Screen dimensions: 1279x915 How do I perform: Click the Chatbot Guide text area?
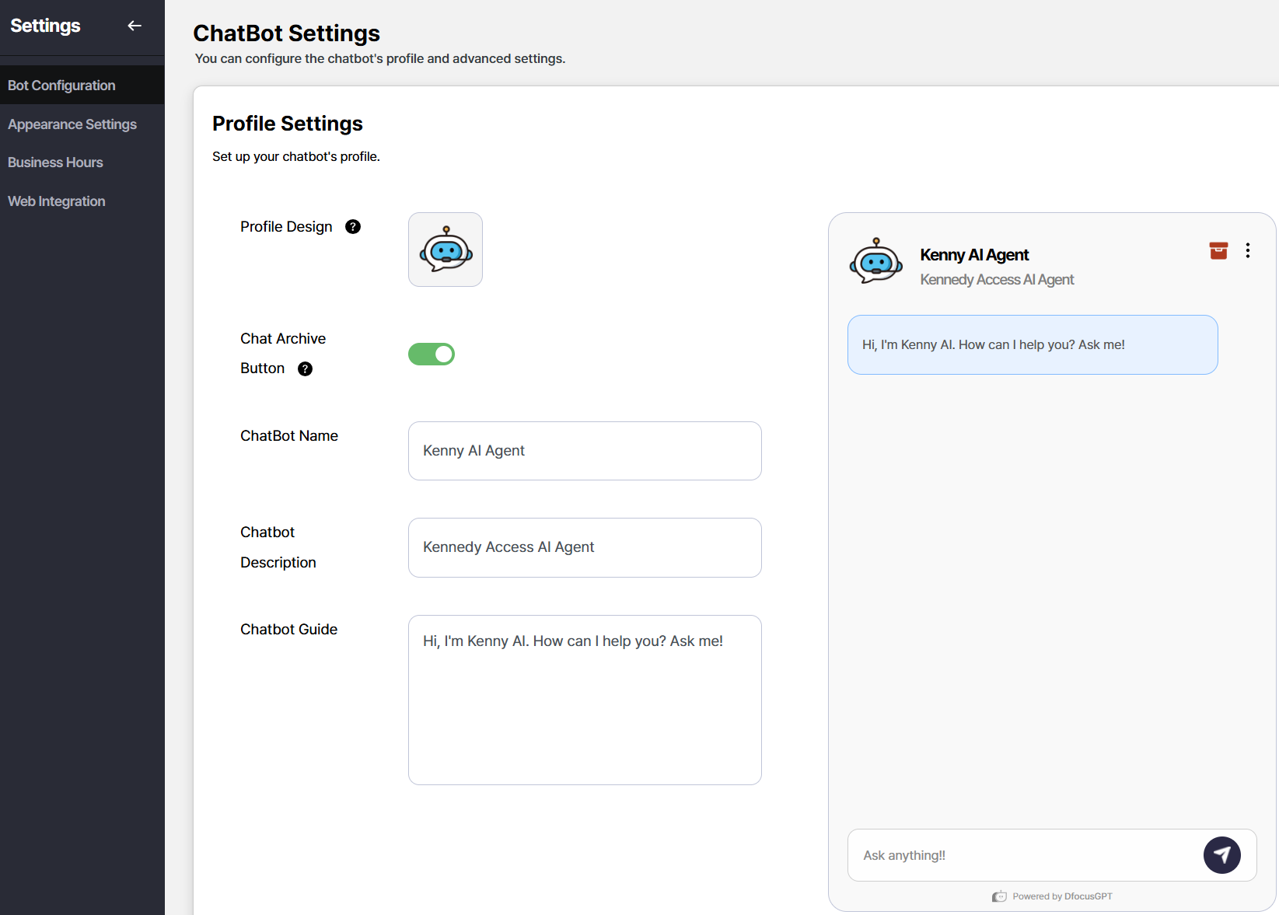pos(585,700)
